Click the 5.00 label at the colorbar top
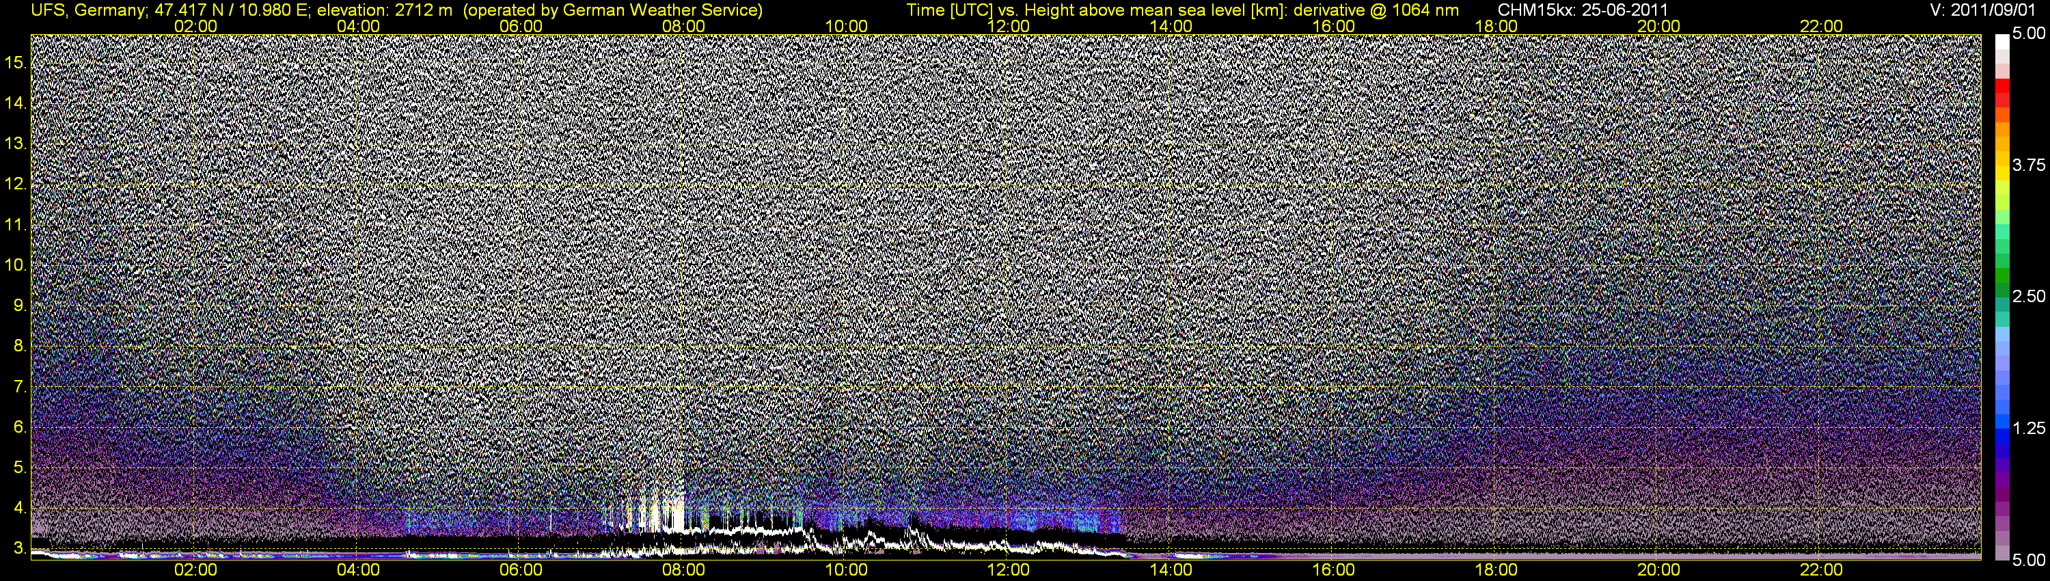2050x581 pixels. click(2029, 33)
